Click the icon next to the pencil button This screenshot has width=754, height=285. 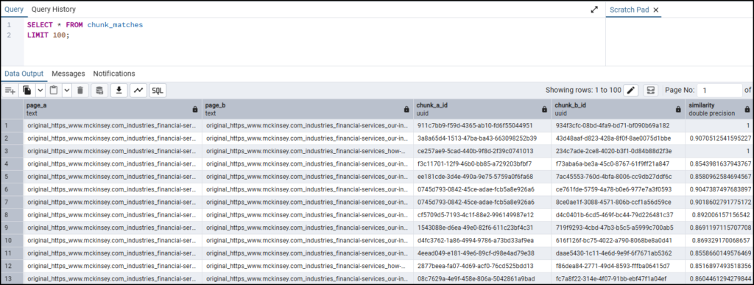(651, 91)
